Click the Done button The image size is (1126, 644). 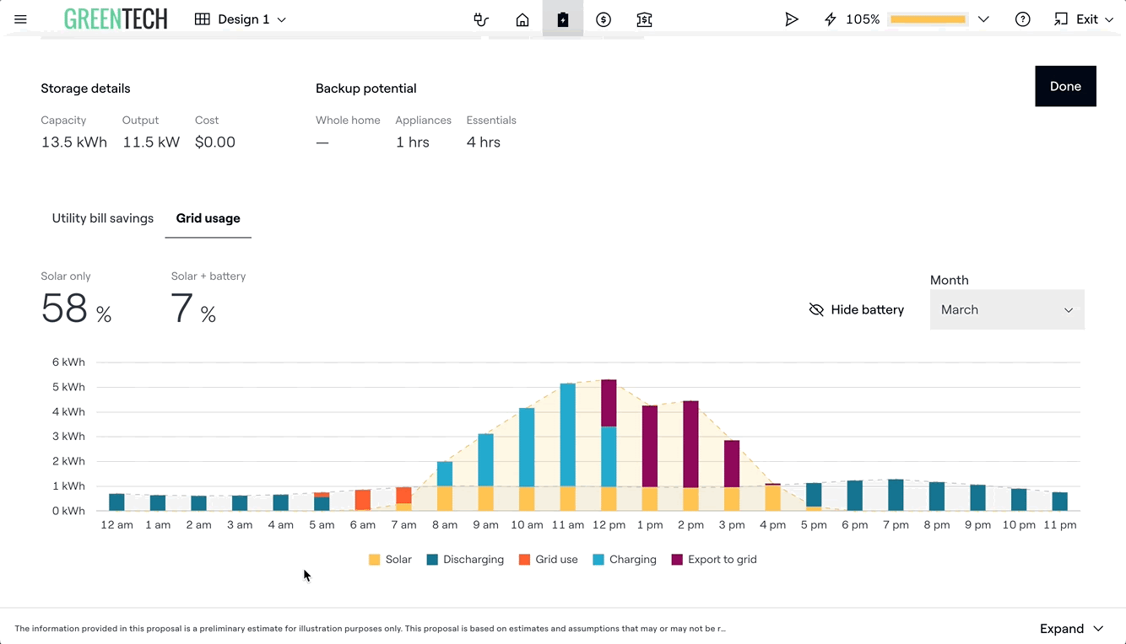click(x=1065, y=86)
